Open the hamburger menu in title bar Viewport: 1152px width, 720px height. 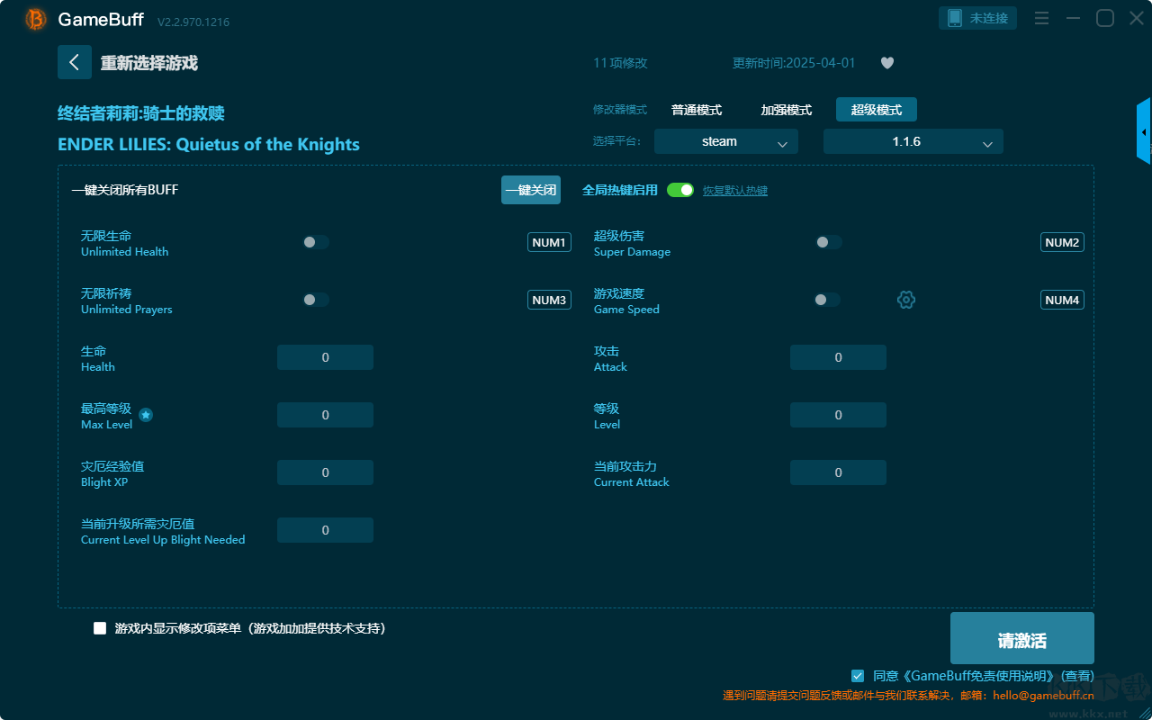pyautogui.click(x=1041, y=18)
